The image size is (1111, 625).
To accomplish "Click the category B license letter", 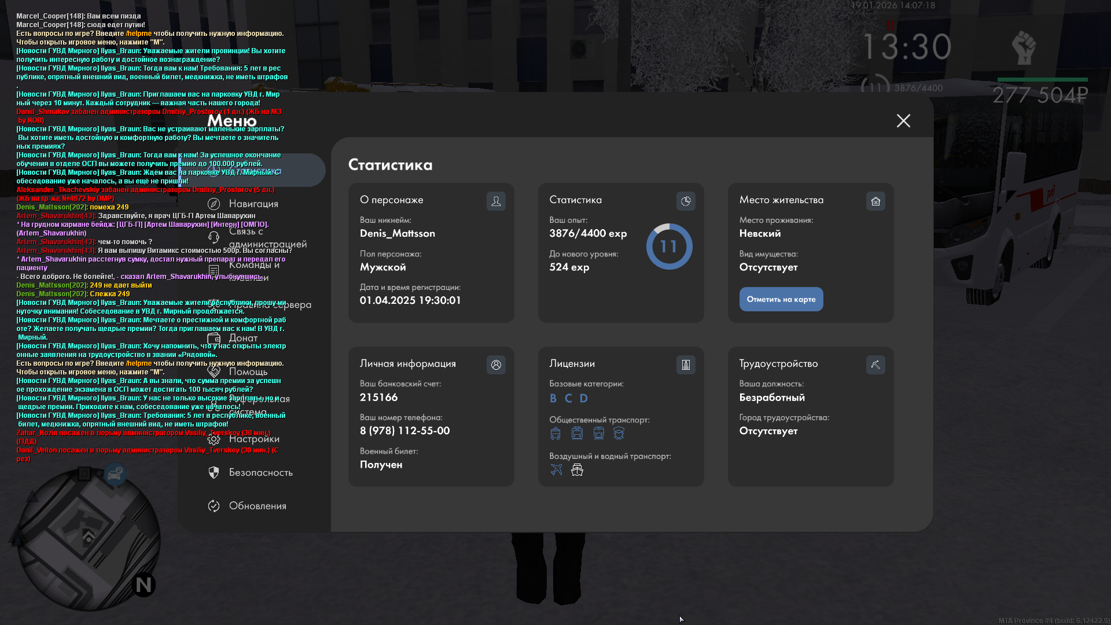I will point(553,398).
